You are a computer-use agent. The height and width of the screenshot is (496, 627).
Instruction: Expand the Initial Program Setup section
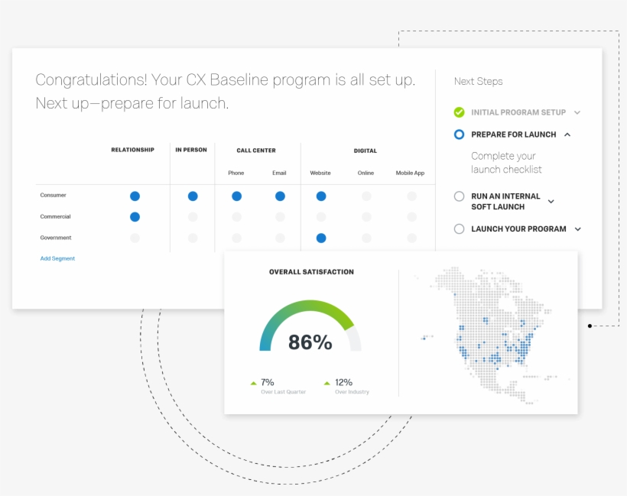tap(577, 112)
